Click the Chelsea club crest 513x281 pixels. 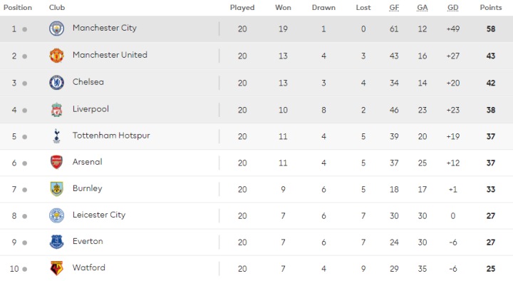pyautogui.click(x=56, y=83)
